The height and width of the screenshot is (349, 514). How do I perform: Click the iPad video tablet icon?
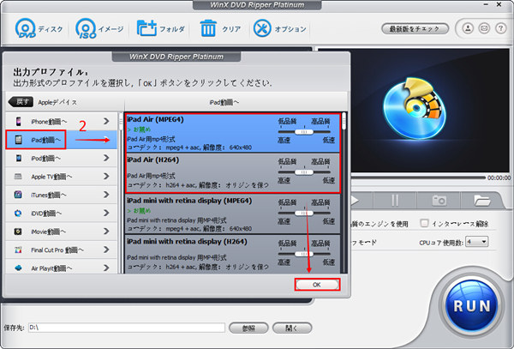tap(19, 140)
